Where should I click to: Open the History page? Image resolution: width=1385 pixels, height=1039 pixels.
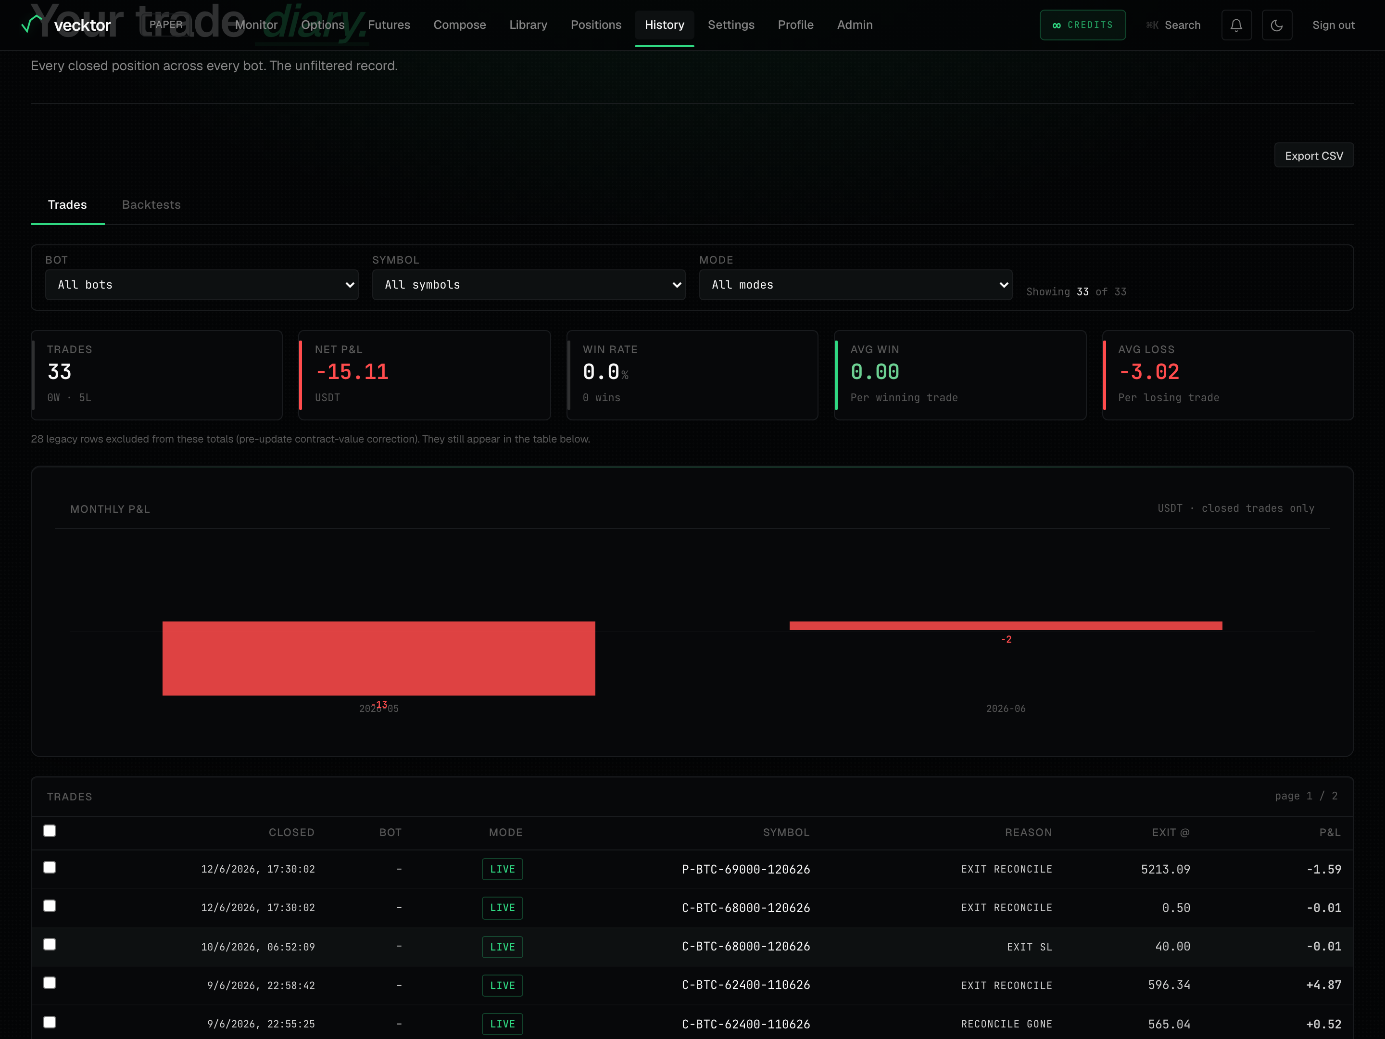pos(664,25)
